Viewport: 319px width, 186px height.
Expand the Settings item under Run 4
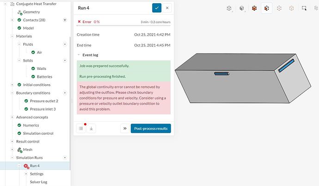[x=26, y=174]
